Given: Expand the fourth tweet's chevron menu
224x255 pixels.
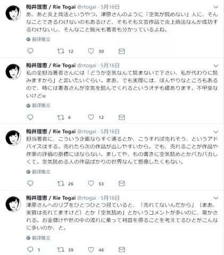Looking at the screenshot, I should point(215,198).
